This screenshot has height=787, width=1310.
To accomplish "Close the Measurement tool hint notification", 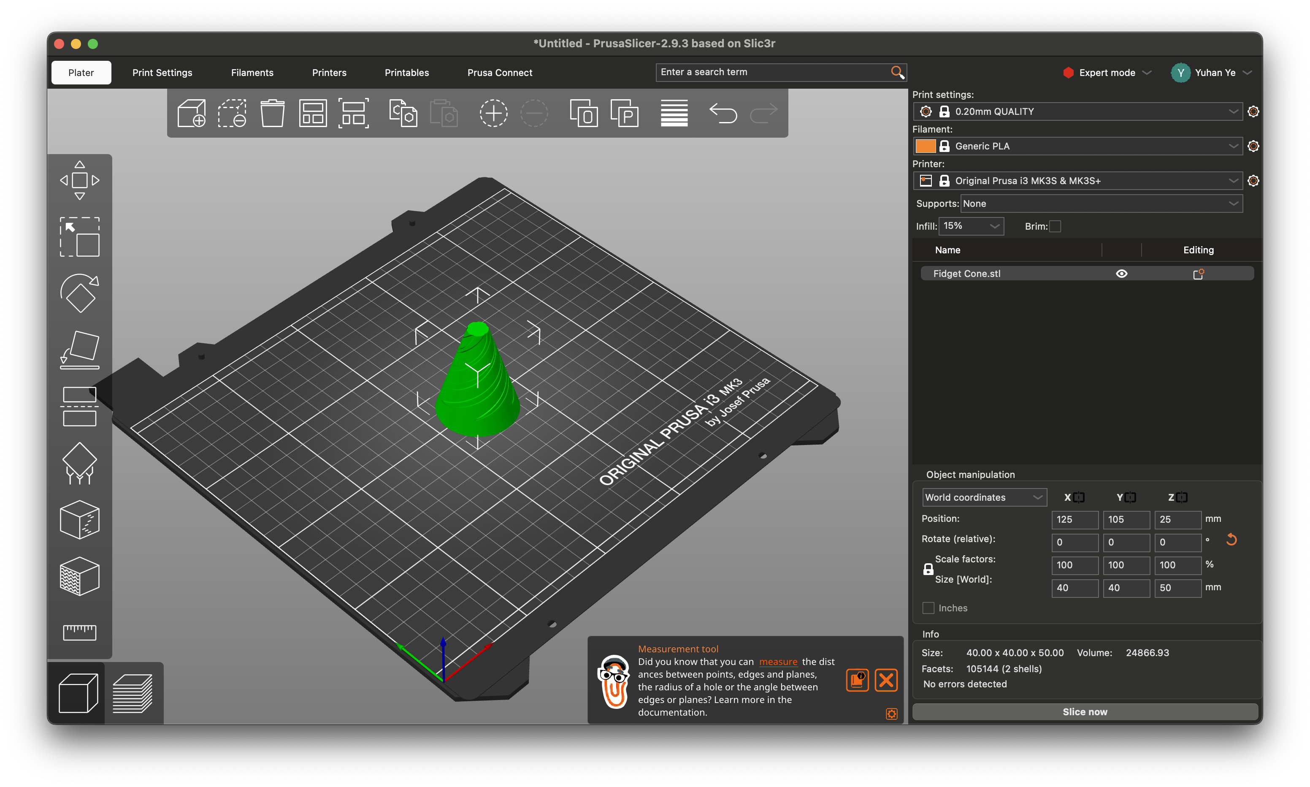I will pyautogui.click(x=886, y=681).
